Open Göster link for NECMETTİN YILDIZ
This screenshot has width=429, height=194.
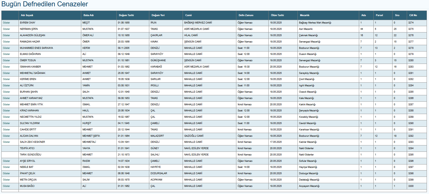6,117
